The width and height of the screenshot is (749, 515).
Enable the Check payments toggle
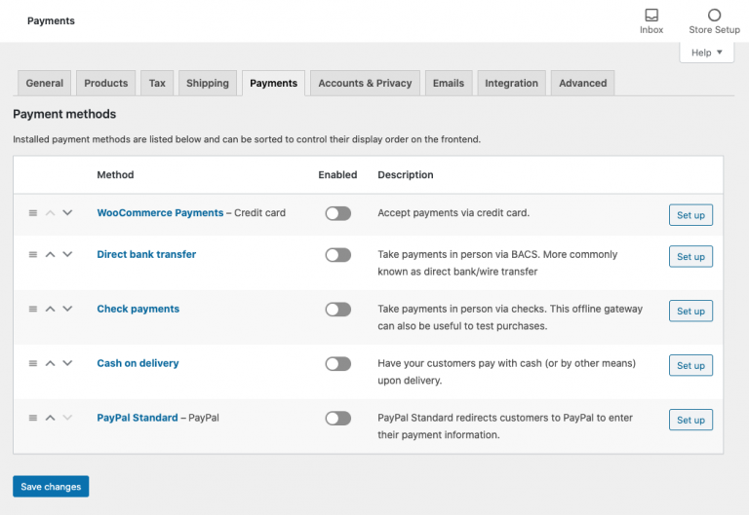click(x=338, y=310)
